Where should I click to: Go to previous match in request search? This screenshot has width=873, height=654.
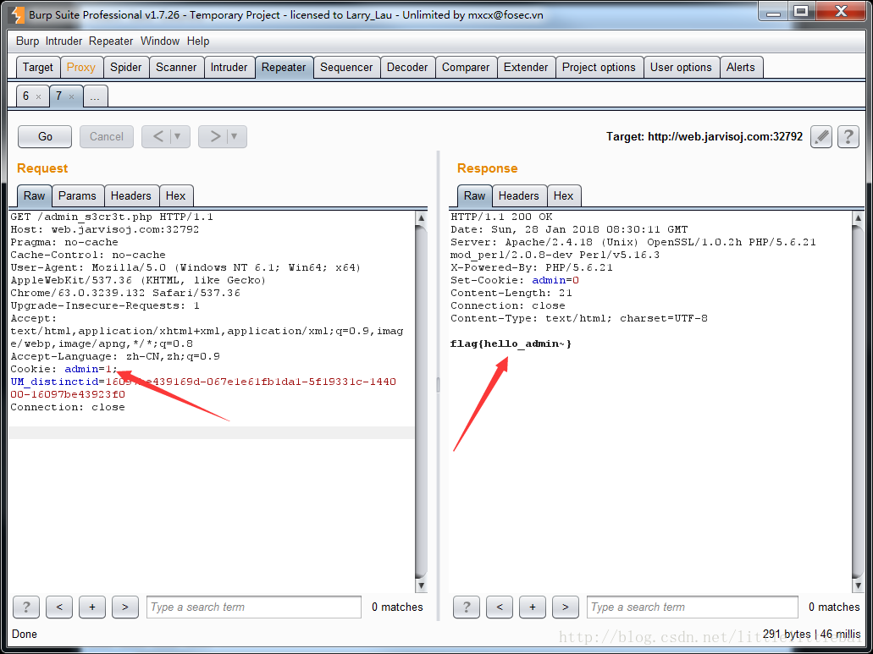point(59,607)
